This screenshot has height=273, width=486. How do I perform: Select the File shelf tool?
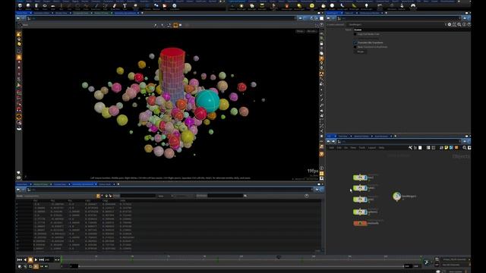pyautogui.click(x=165, y=6)
